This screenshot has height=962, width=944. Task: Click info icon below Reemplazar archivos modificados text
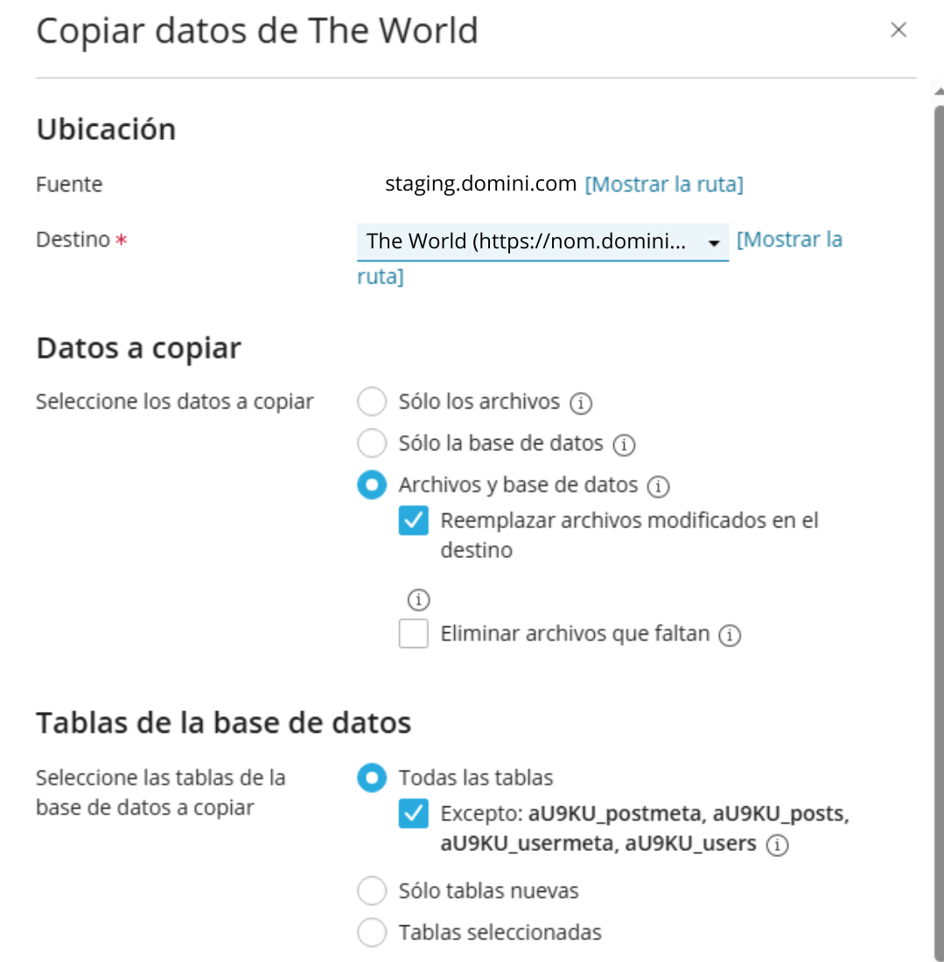pos(420,600)
